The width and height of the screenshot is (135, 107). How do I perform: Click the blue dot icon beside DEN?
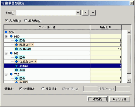point(6,32)
